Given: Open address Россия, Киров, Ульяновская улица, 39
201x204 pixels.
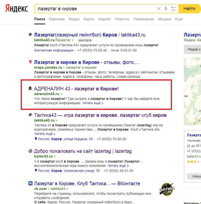Looking at the screenshot, I should tap(69, 171).
